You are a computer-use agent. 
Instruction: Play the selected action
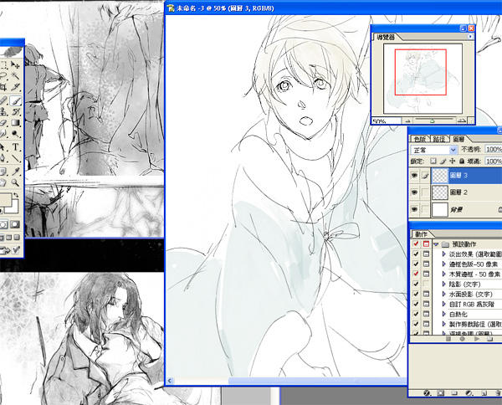[477, 338]
